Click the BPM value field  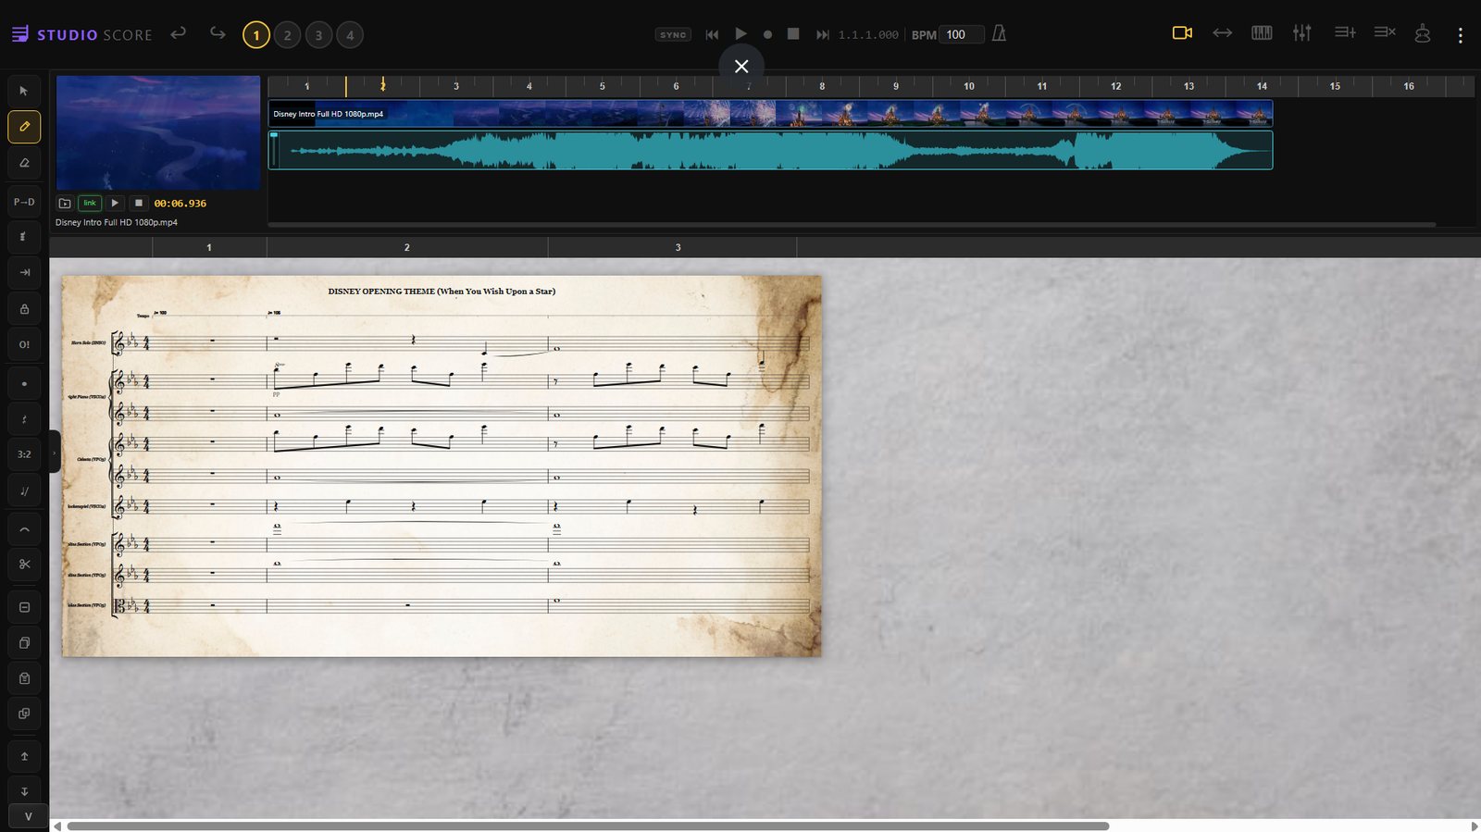962,34
